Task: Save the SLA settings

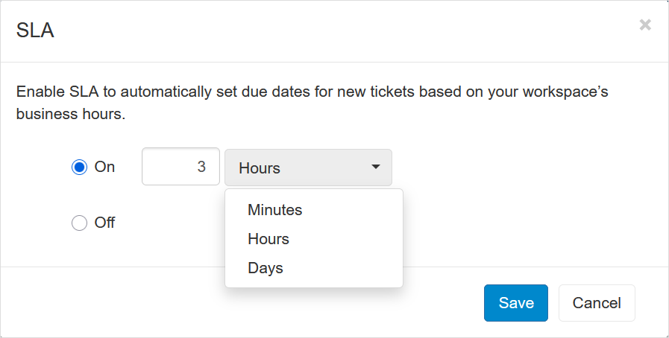Action: point(516,303)
